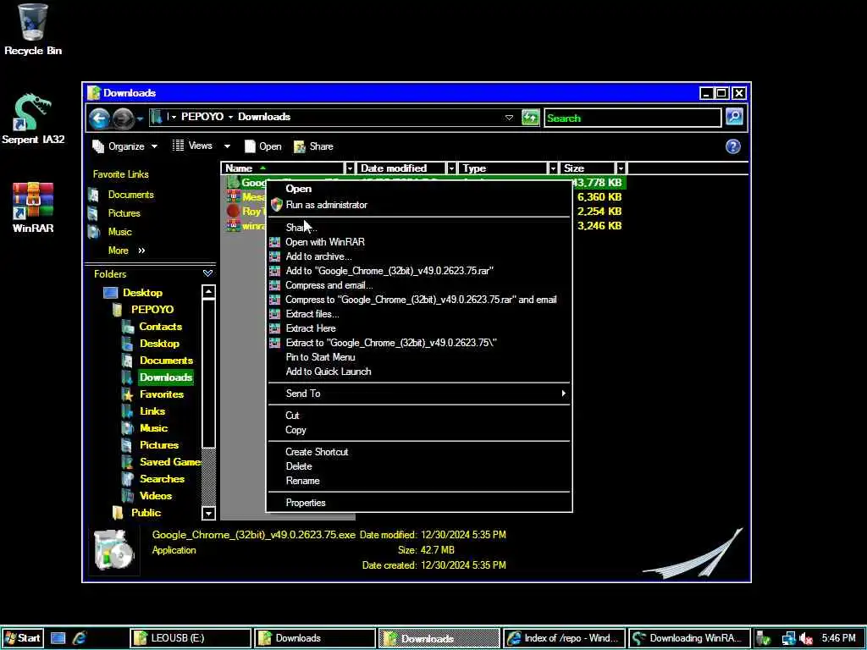Open Explorer help question-mark icon
Viewport: 867px width, 650px height.
coord(732,146)
